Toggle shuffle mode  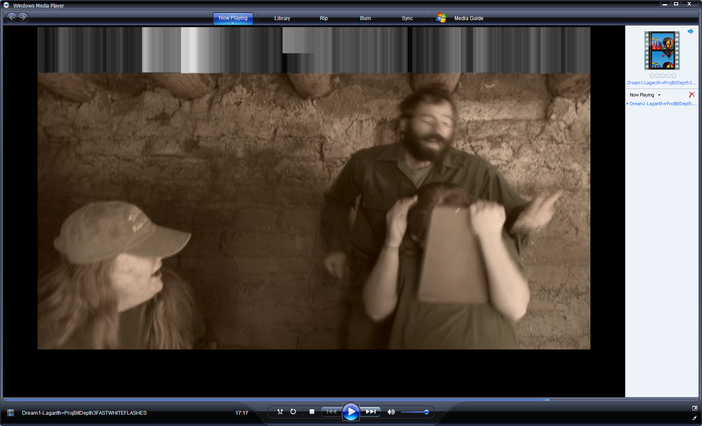280,412
